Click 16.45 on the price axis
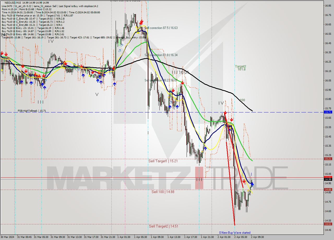This screenshot has height=240, width=334. click(x=328, y=43)
